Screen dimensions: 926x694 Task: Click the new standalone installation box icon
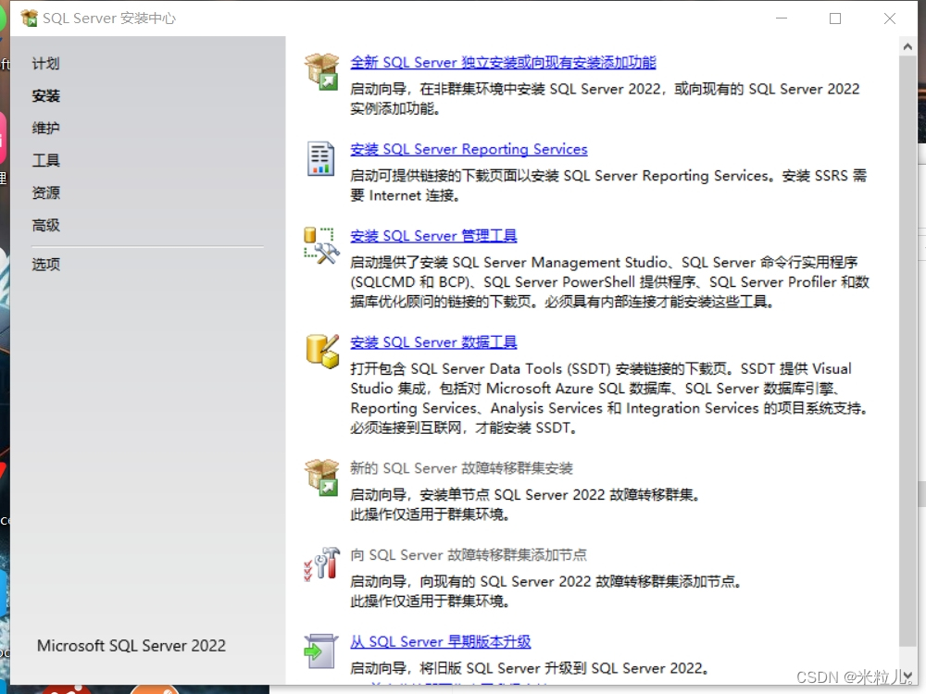(322, 71)
